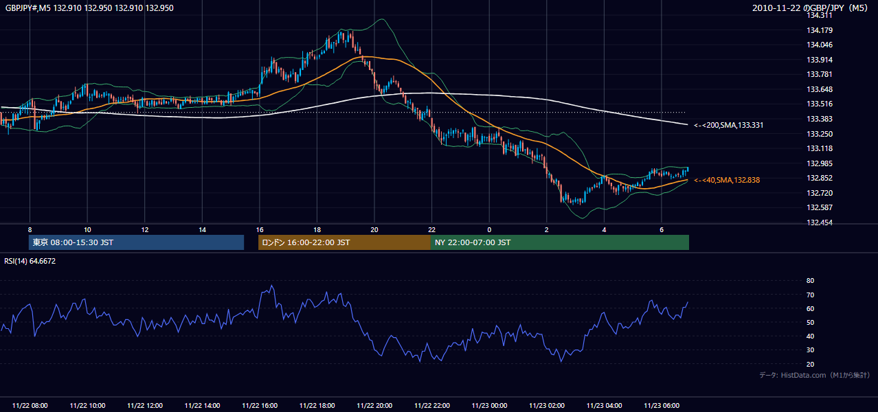Click RSI axis level 70
Viewport: 878px width, 412px height.
point(810,295)
